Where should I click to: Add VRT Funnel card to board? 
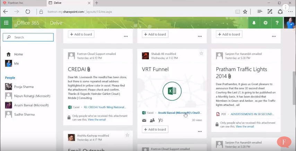coord(155,130)
